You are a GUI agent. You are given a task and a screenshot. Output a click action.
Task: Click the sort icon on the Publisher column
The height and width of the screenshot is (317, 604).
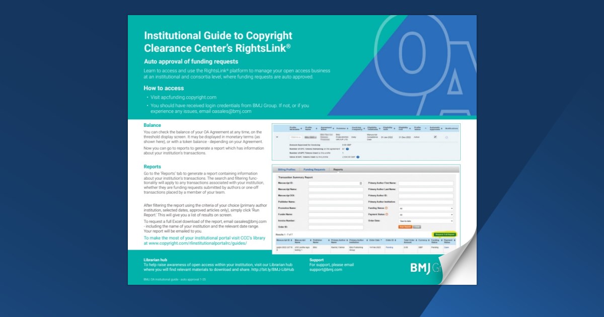348,128
